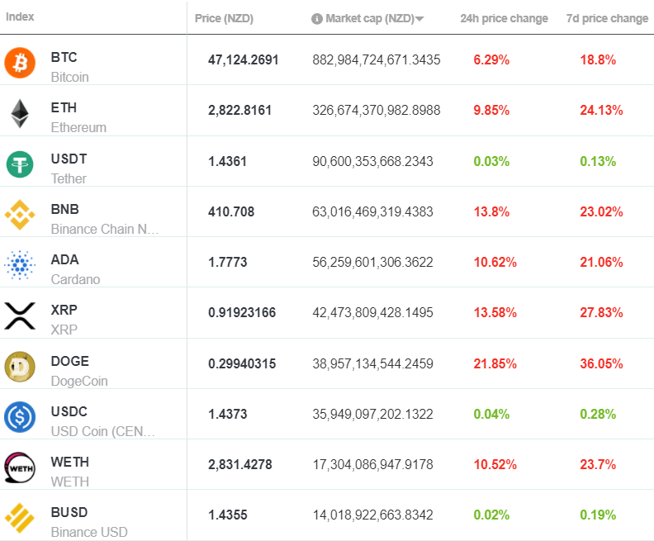The height and width of the screenshot is (541, 654).
Task: Click the Cardano blue dotted logo
Action: (x=20, y=265)
